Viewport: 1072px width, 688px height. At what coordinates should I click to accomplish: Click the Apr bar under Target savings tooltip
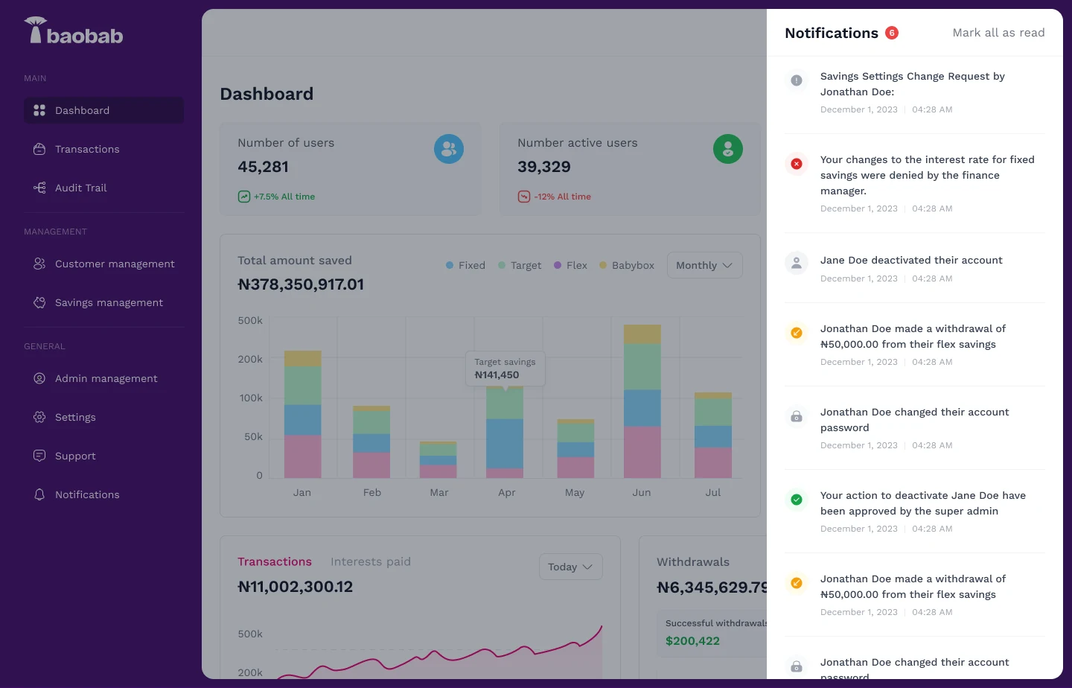point(505,432)
